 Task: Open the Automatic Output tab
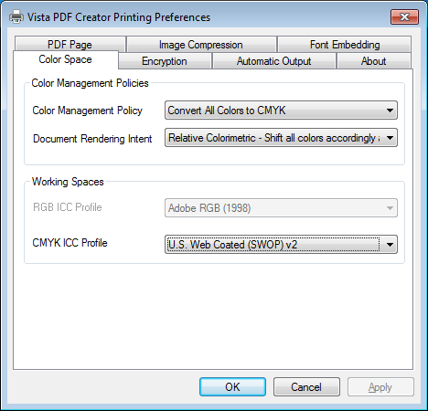tap(273, 61)
